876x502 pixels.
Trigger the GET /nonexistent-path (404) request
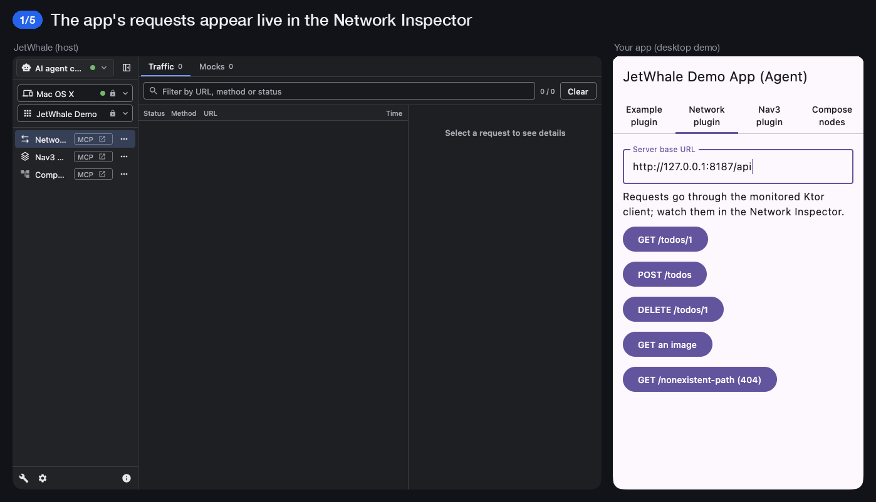[x=700, y=380]
